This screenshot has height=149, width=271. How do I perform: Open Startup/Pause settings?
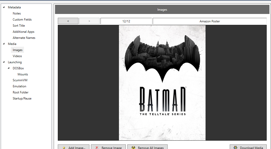tap(22, 98)
